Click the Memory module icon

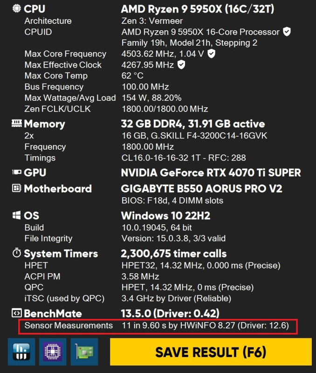click(16, 123)
